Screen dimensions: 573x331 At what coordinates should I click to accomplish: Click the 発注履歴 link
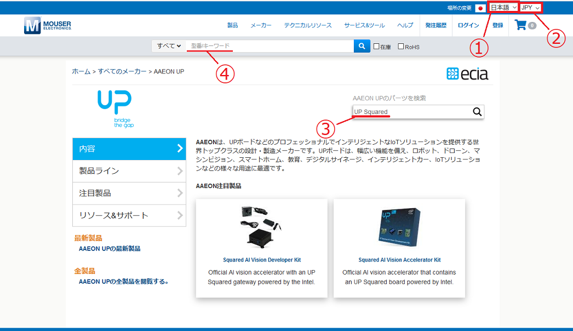pyautogui.click(x=436, y=25)
